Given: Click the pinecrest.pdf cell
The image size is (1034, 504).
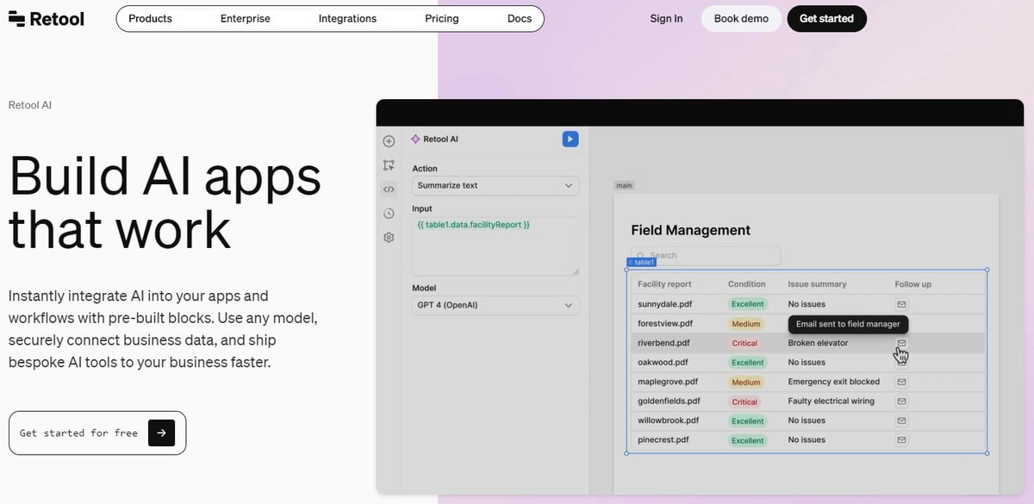Looking at the screenshot, I should point(663,440).
